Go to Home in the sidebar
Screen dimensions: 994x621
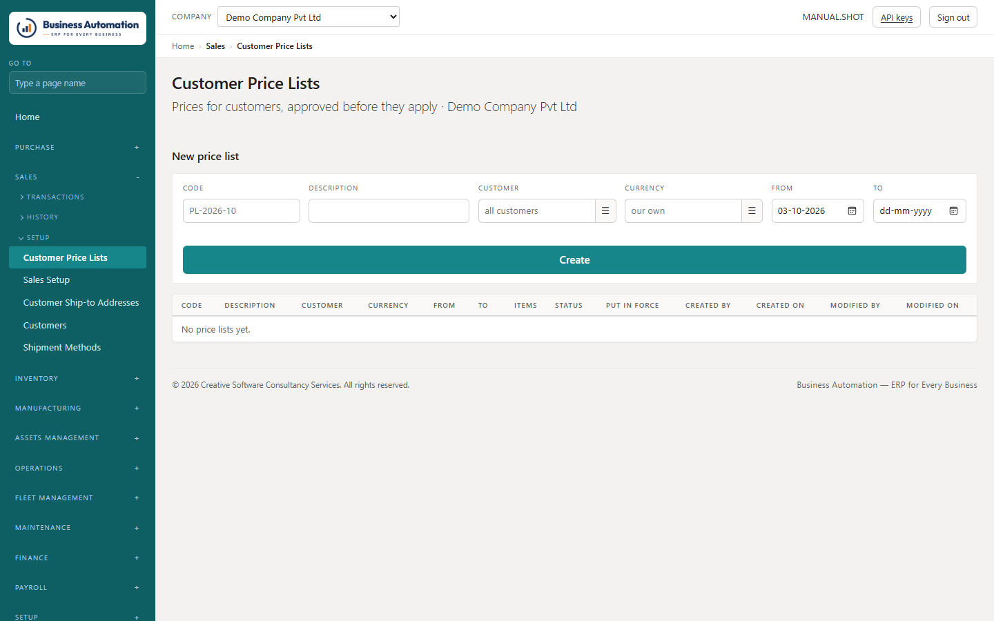(77, 117)
